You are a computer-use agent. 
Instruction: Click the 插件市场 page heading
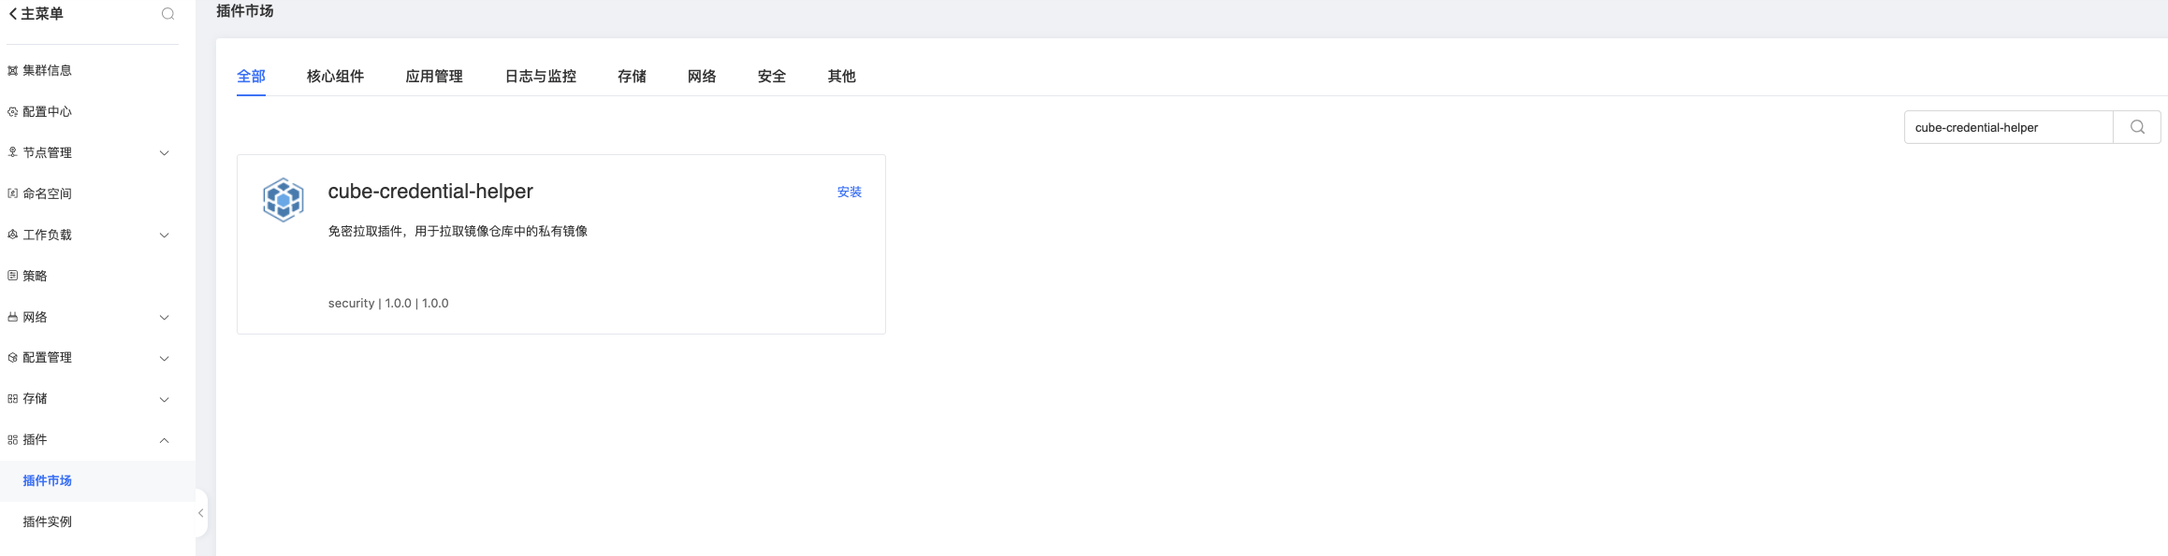[x=245, y=11]
